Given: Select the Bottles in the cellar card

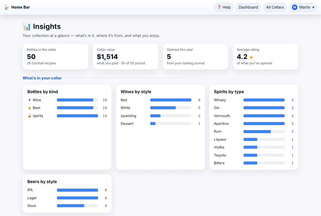Looking at the screenshot, I should (x=55, y=56).
